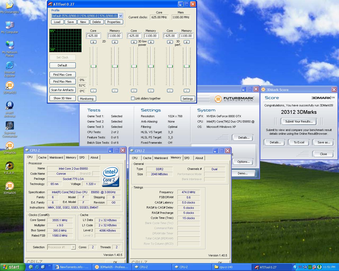Click the 2D Core clock slider handle
The image size is (339, 271).
coord(93,66)
